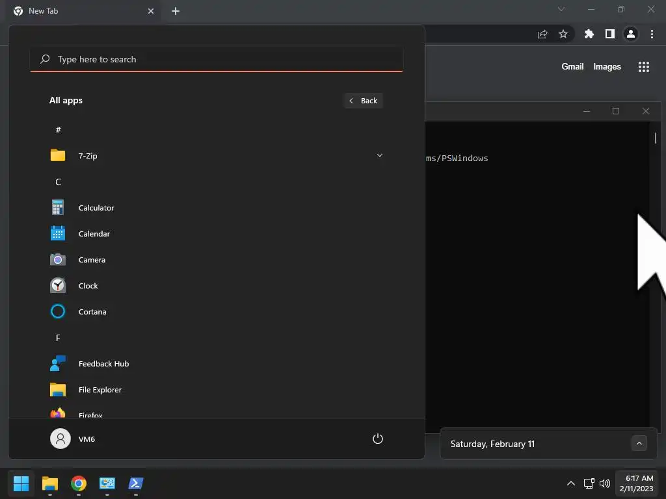
Task: Bookmark this tab with the star
Action: (563, 34)
